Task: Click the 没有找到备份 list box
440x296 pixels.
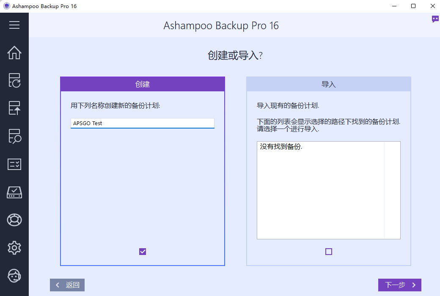Action: coord(329,190)
